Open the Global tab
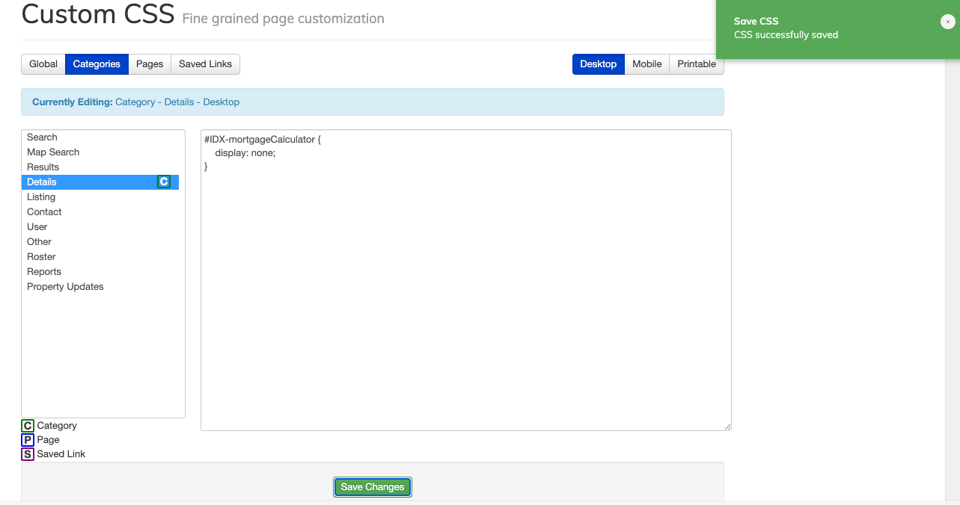Screen dimensions: 960x505 [x=43, y=64]
